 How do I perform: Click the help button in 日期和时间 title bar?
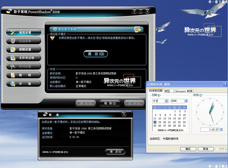[x=225, y=84]
